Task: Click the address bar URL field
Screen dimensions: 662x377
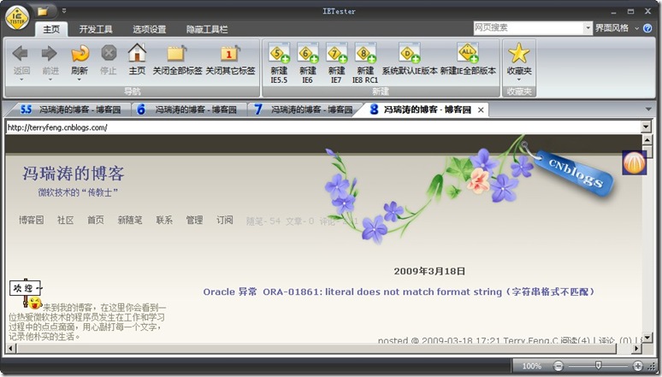Action: coord(323,127)
